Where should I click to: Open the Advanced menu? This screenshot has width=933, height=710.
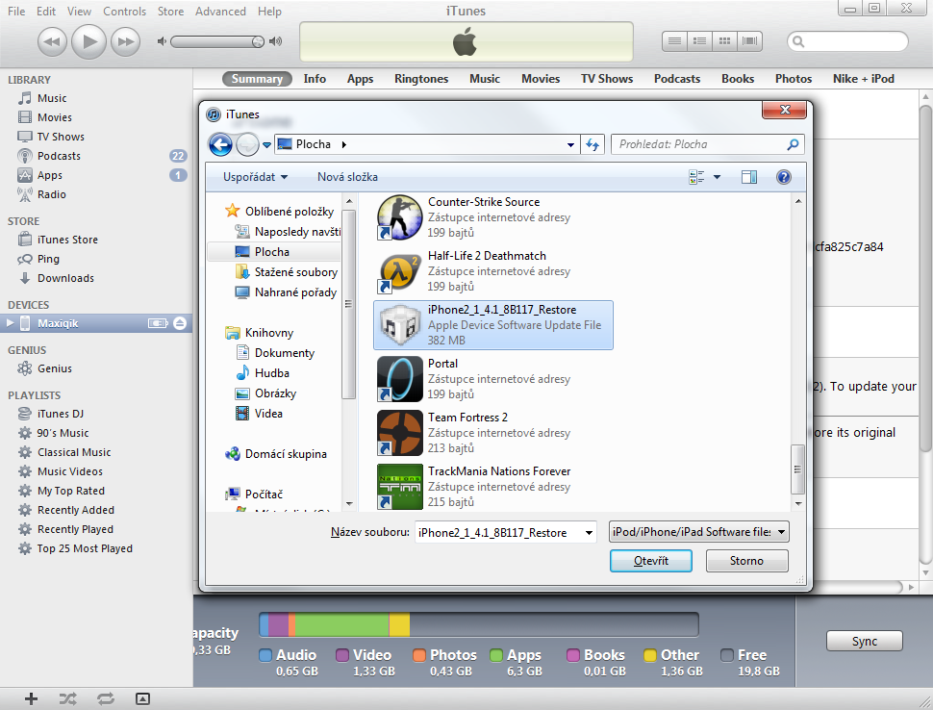(220, 11)
